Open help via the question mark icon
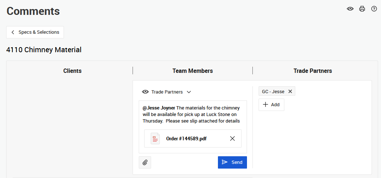 [x=374, y=9]
